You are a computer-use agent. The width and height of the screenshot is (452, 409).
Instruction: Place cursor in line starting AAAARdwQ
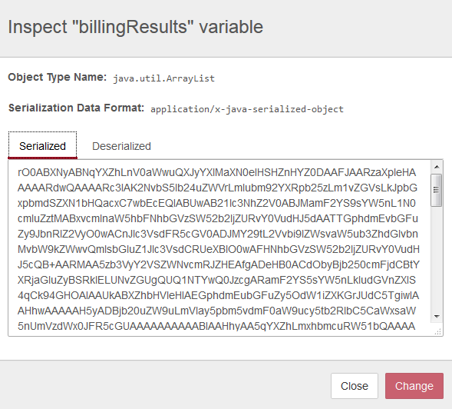click(x=217, y=188)
